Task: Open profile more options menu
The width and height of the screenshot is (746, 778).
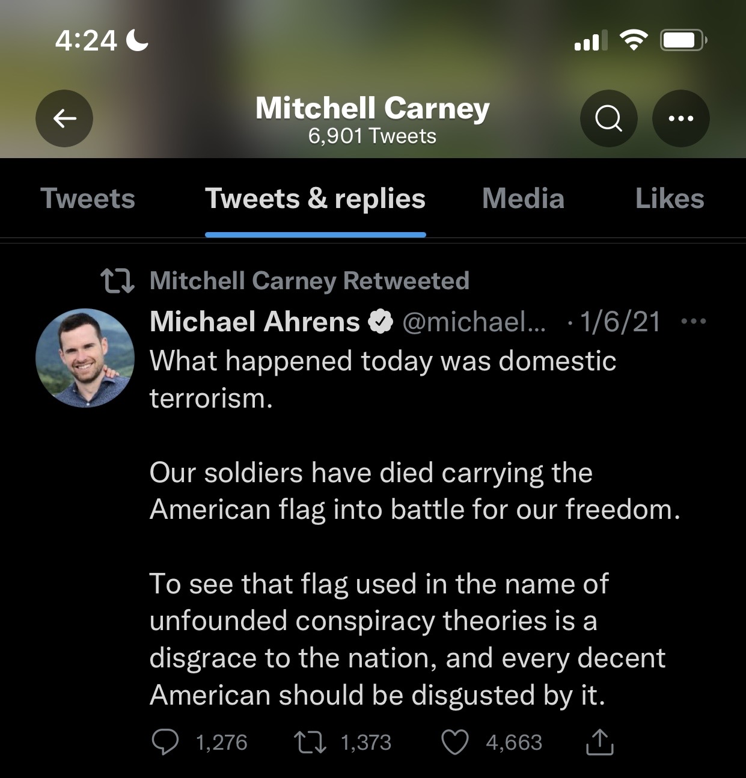Action: click(680, 118)
